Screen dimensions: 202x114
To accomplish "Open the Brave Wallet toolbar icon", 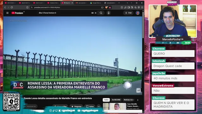I will (132, 8).
